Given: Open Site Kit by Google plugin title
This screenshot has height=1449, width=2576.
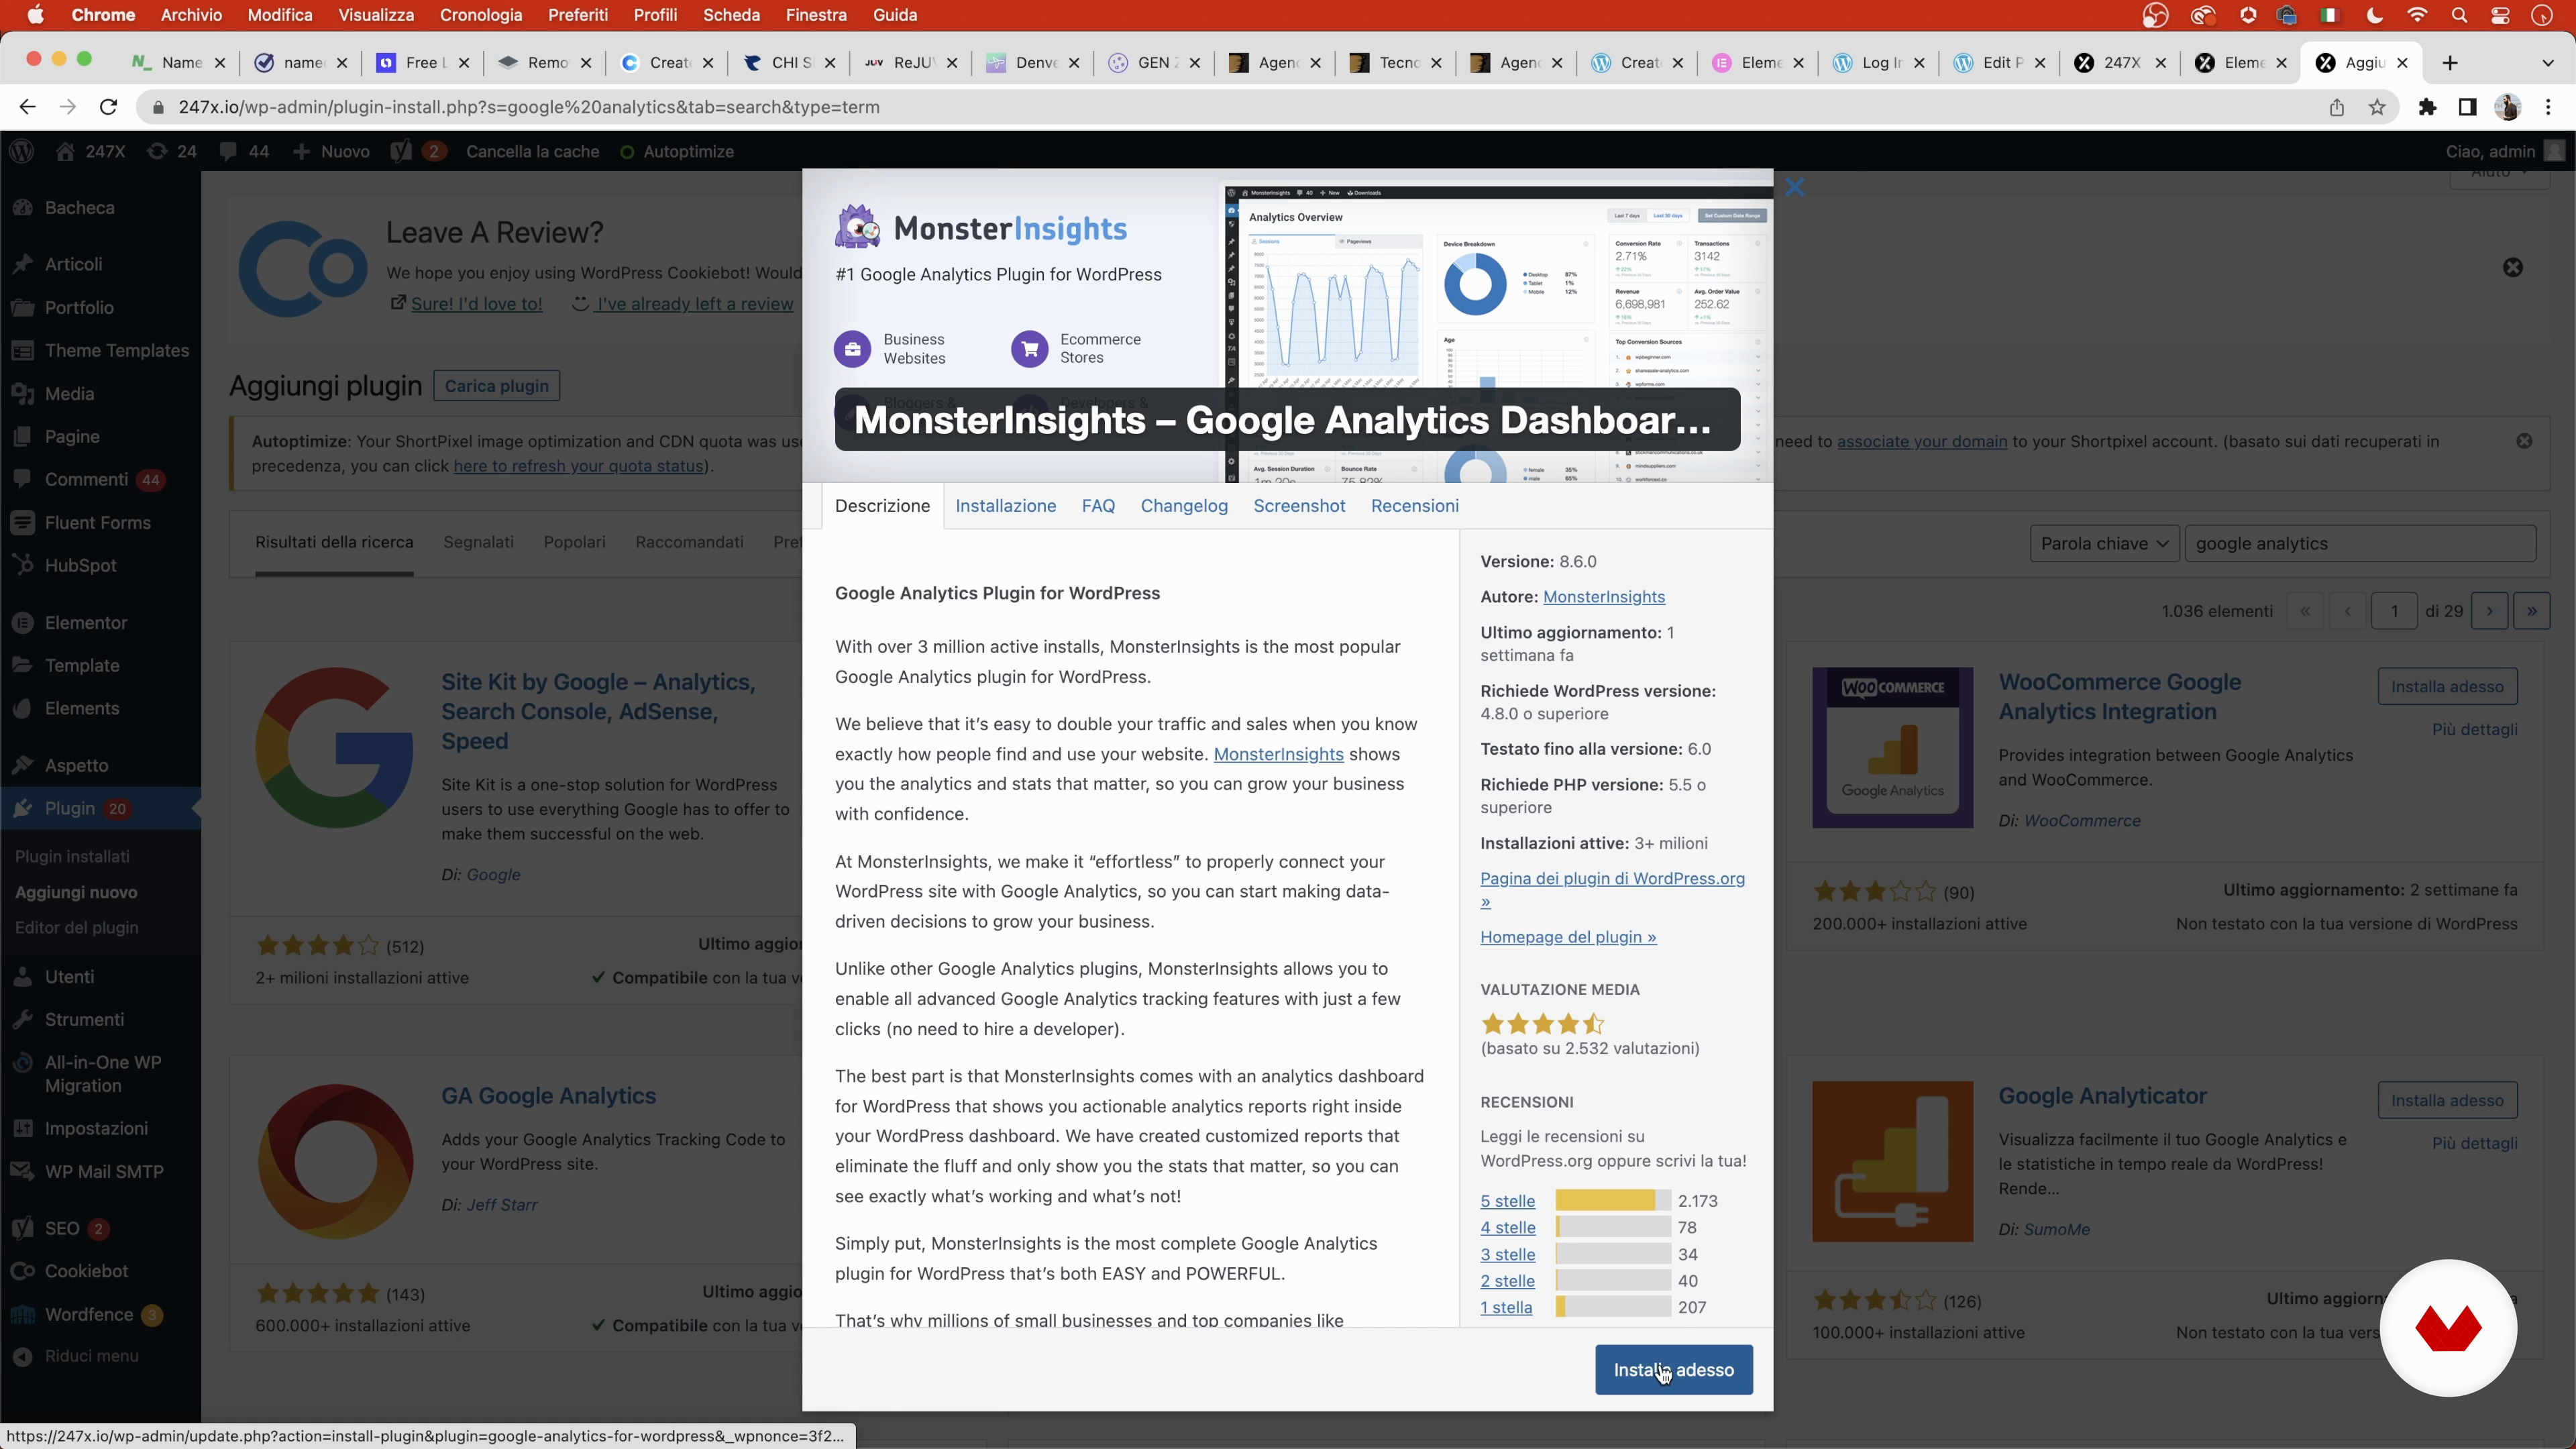Looking at the screenshot, I should tap(598, 711).
